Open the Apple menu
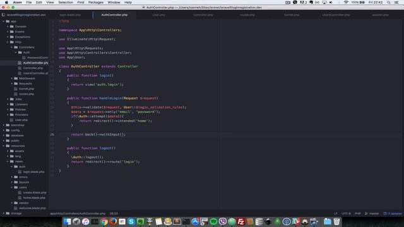This screenshot has width=404, height=227. (x=6, y=3)
